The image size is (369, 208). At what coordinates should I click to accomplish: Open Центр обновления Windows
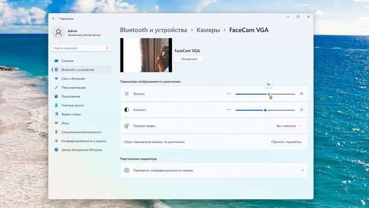point(81,150)
